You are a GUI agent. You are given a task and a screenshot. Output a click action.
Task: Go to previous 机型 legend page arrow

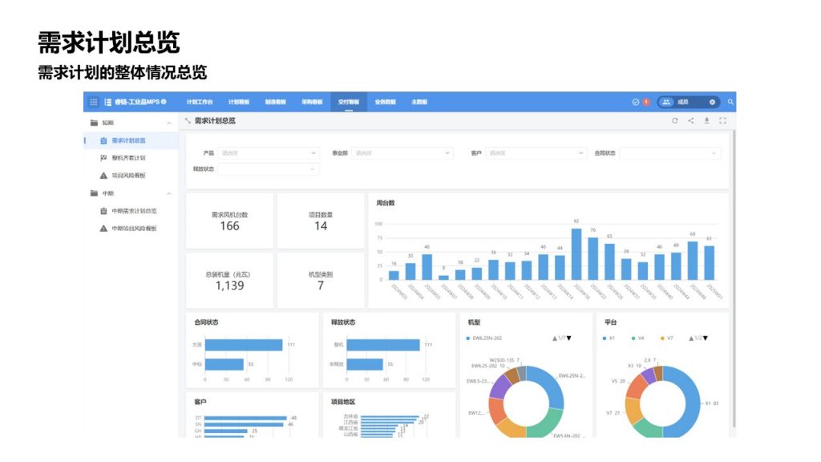(x=555, y=338)
